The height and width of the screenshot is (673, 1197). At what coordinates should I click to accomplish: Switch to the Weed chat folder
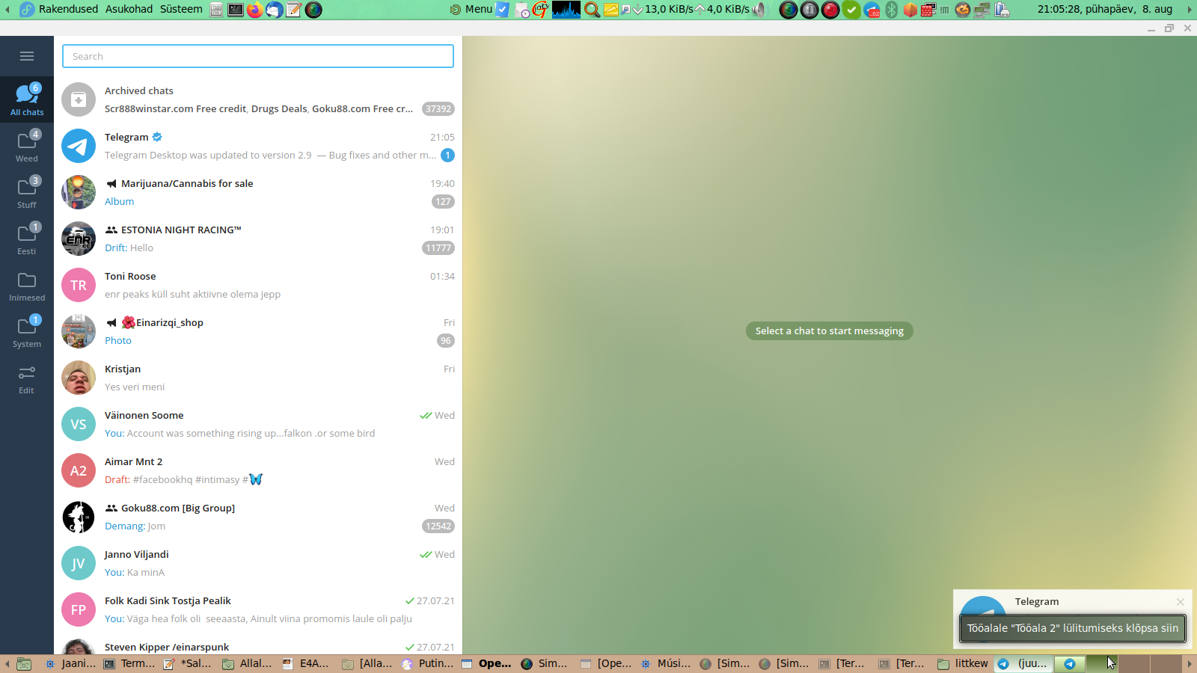[x=27, y=147]
